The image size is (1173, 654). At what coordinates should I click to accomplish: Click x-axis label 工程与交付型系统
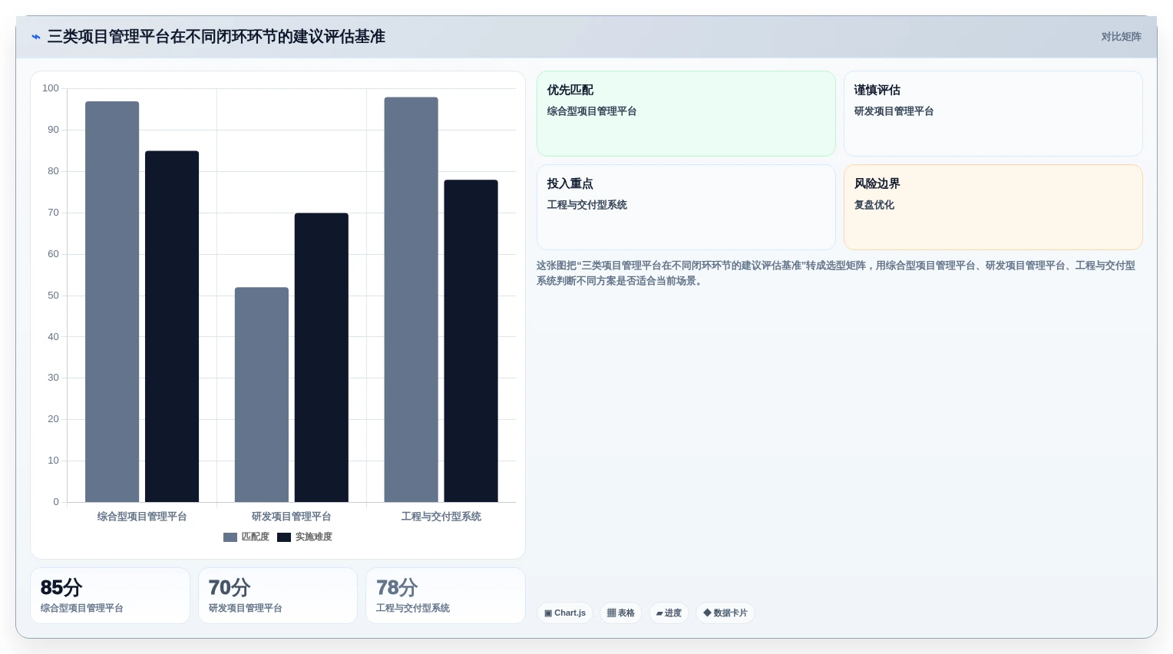pyautogui.click(x=441, y=517)
